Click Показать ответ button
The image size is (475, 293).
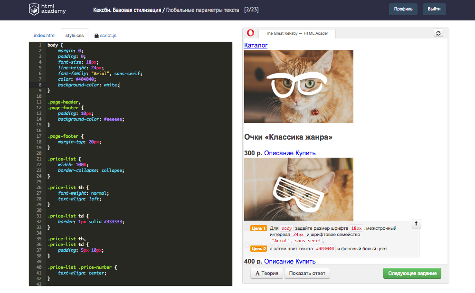coord(307,274)
